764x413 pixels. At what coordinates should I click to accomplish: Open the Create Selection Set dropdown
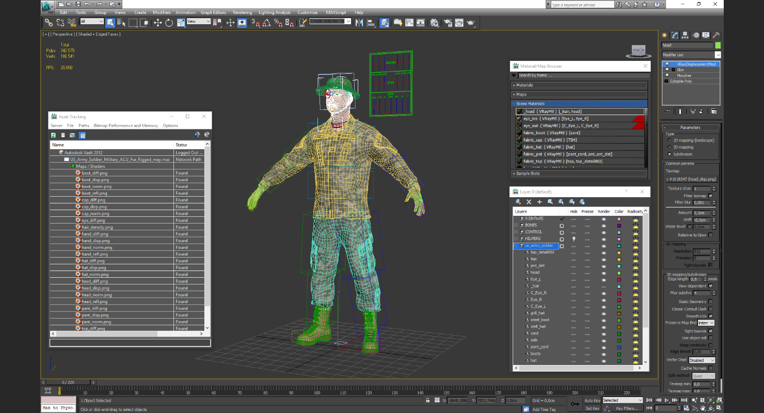(330, 21)
